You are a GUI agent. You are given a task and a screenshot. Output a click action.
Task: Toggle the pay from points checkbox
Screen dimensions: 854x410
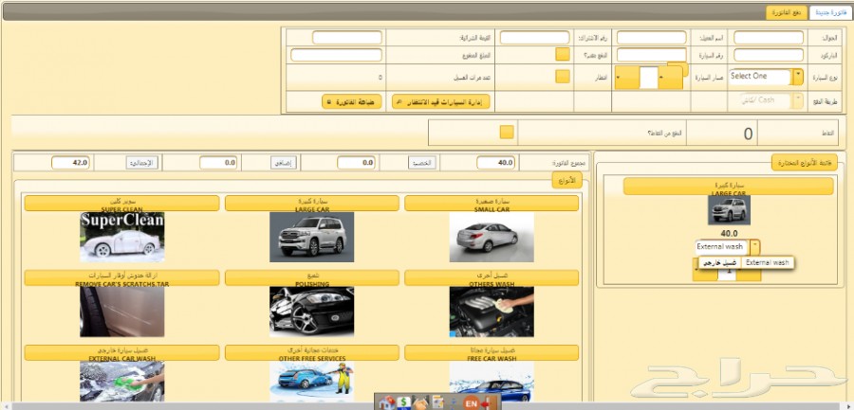pyautogui.click(x=507, y=133)
